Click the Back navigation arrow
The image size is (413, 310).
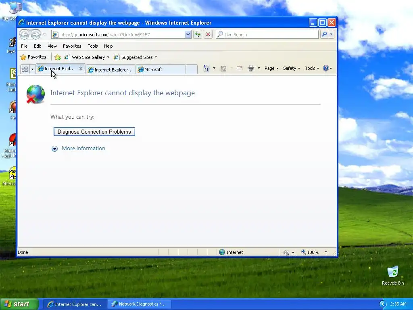[24, 34]
